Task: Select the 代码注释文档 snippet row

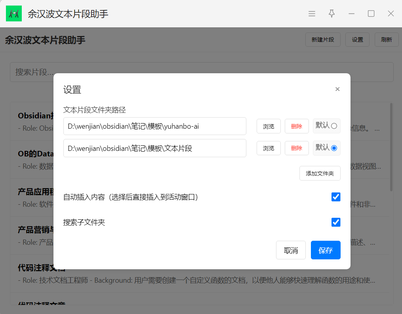Action: [x=200, y=274]
